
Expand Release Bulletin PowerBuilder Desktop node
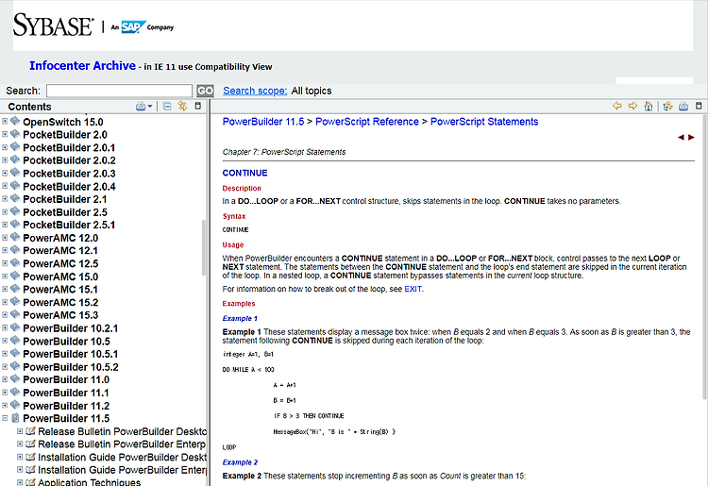click(x=20, y=431)
